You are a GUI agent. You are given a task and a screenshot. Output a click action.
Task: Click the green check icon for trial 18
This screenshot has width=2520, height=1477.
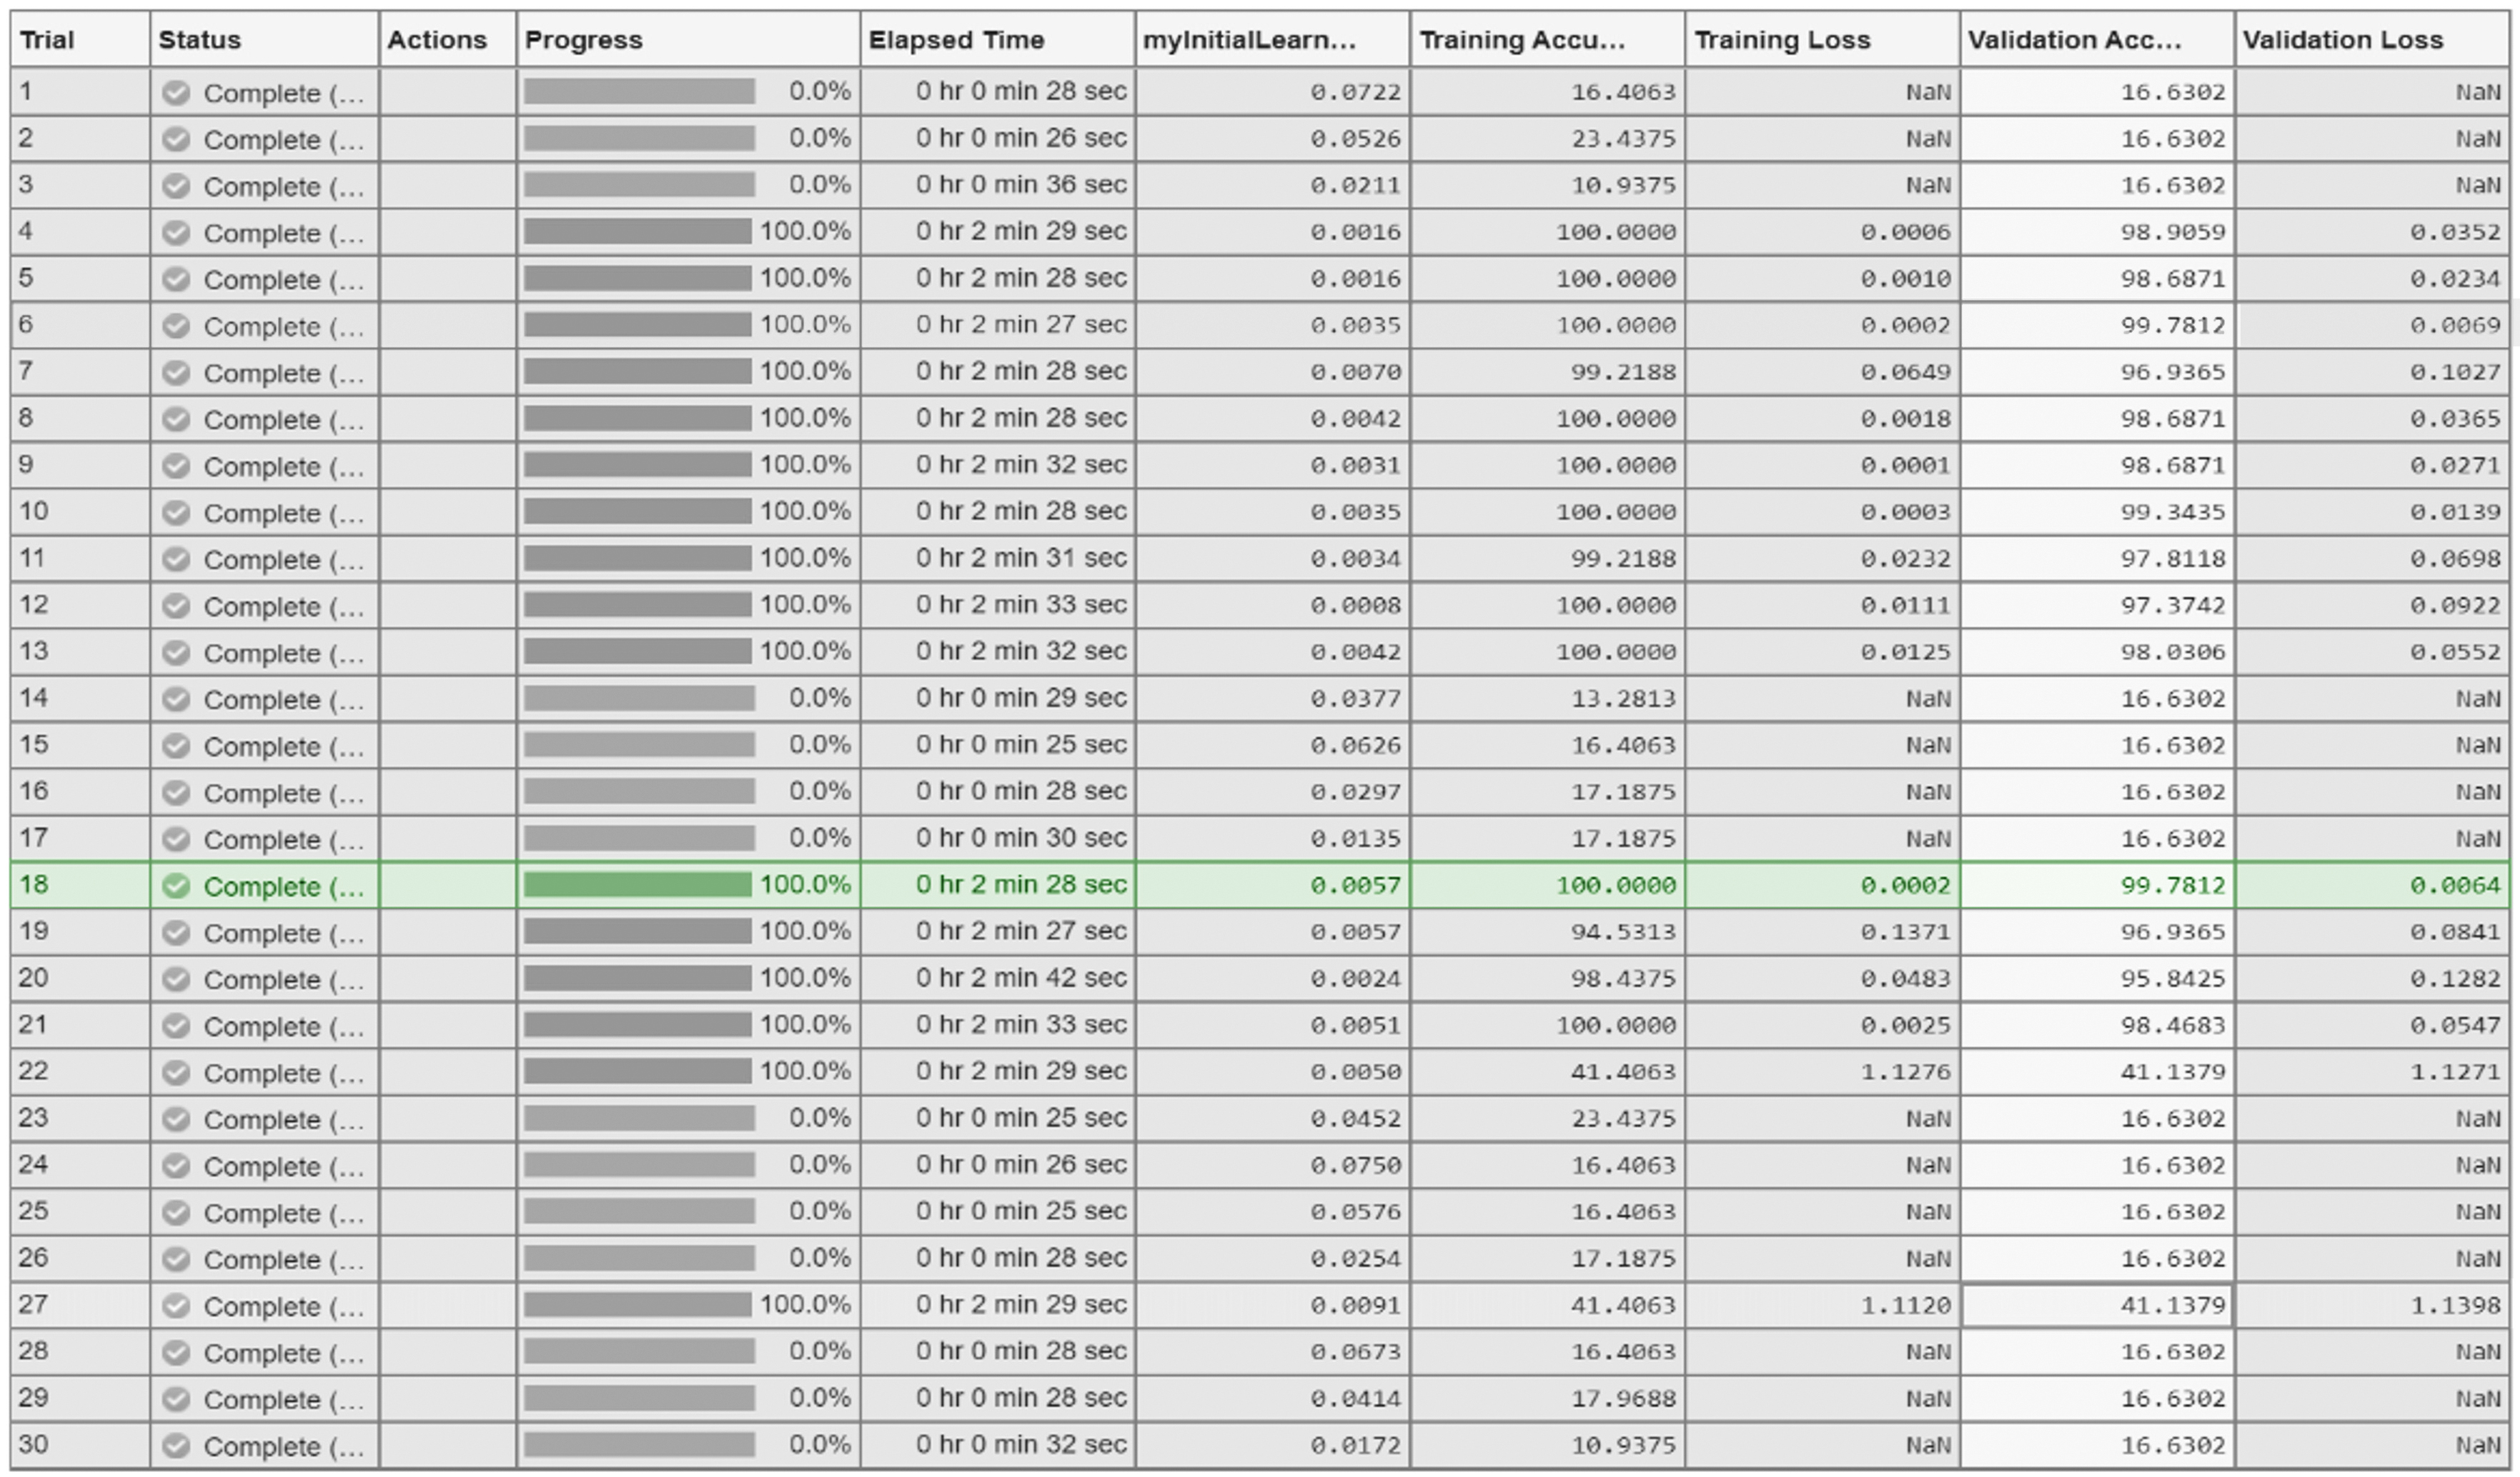tap(176, 886)
